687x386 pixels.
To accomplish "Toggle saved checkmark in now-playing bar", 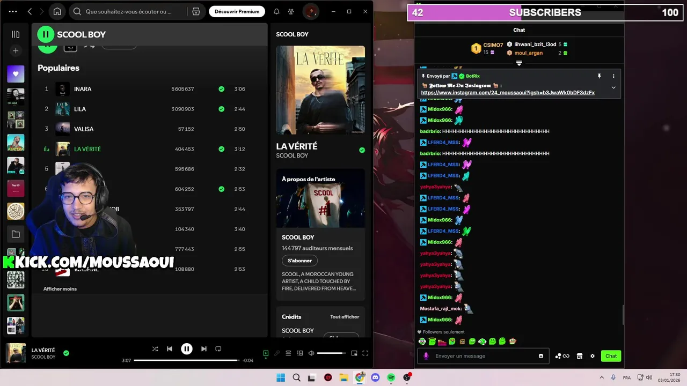I will pyautogui.click(x=66, y=353).
